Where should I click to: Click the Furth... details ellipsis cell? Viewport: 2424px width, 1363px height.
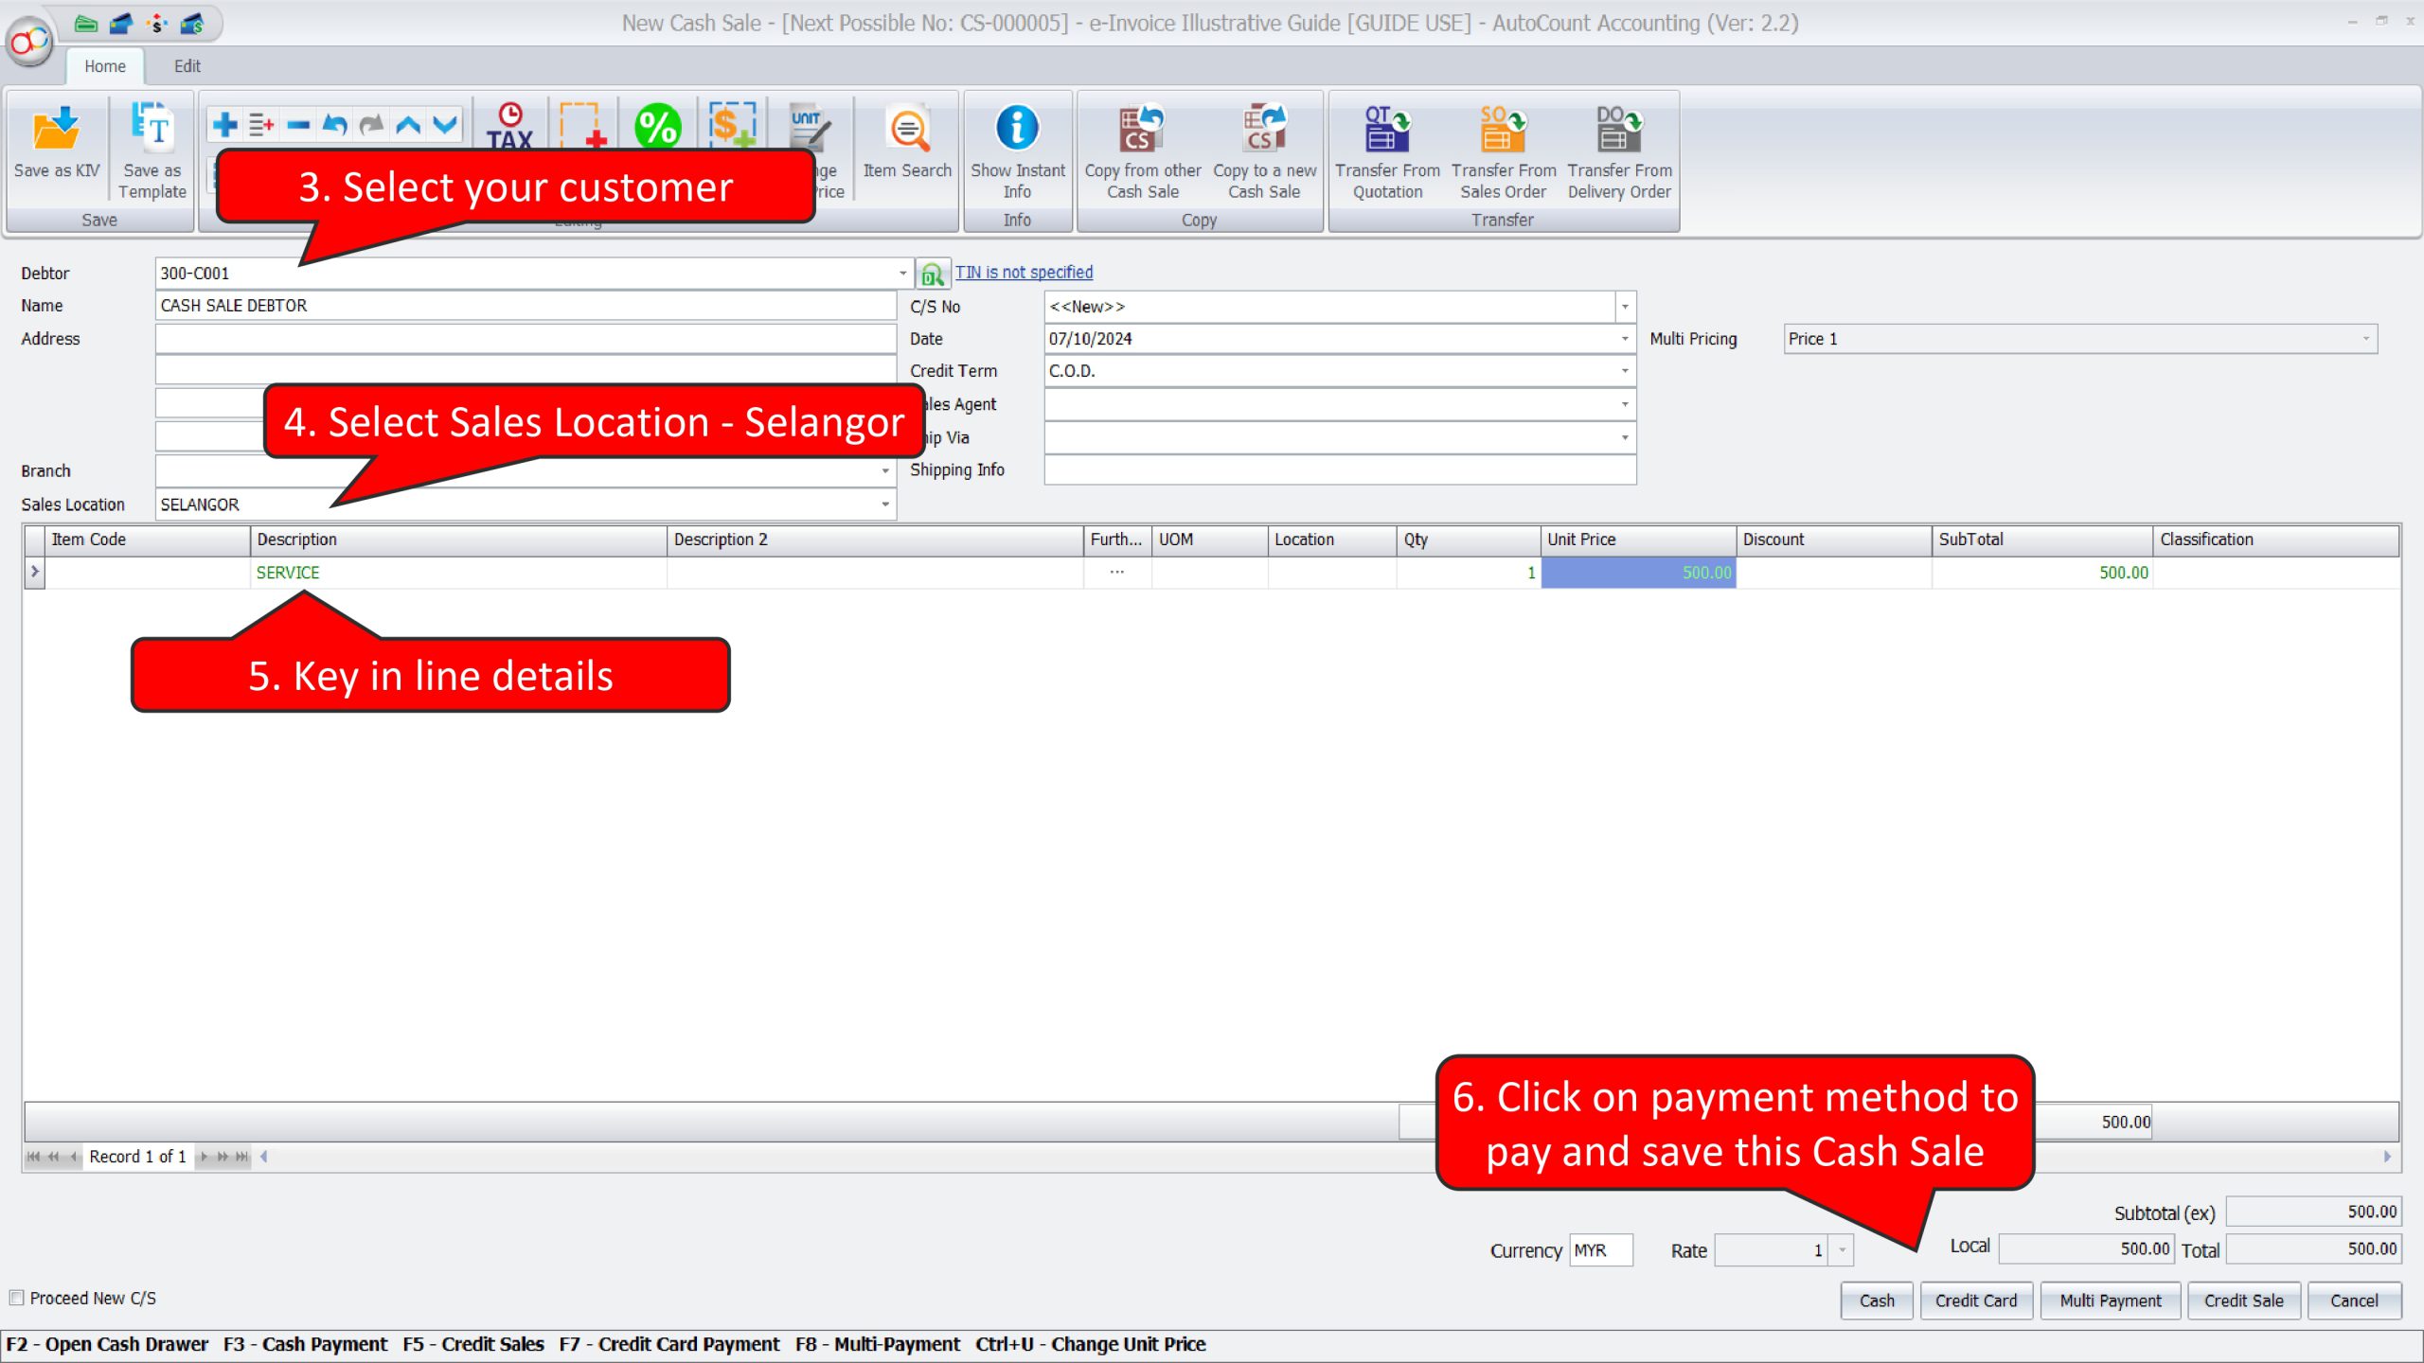click(x=1117, y=573)
